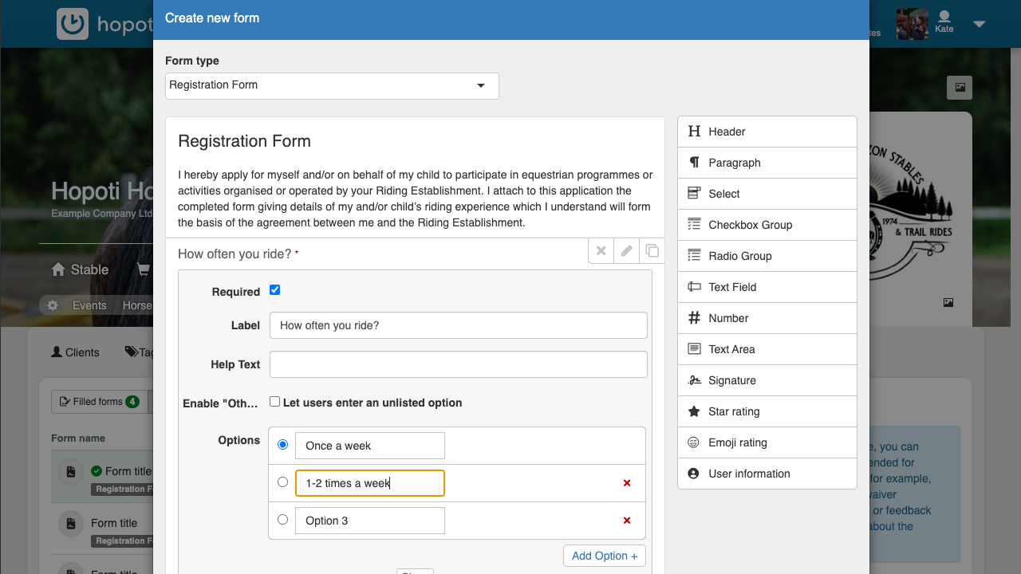Add a Select dropdown element
This screenshot has height=574, width=1021.
767,194
